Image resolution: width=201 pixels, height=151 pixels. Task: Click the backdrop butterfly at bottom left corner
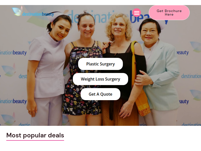pyautogui.click(x=8, y=119)
